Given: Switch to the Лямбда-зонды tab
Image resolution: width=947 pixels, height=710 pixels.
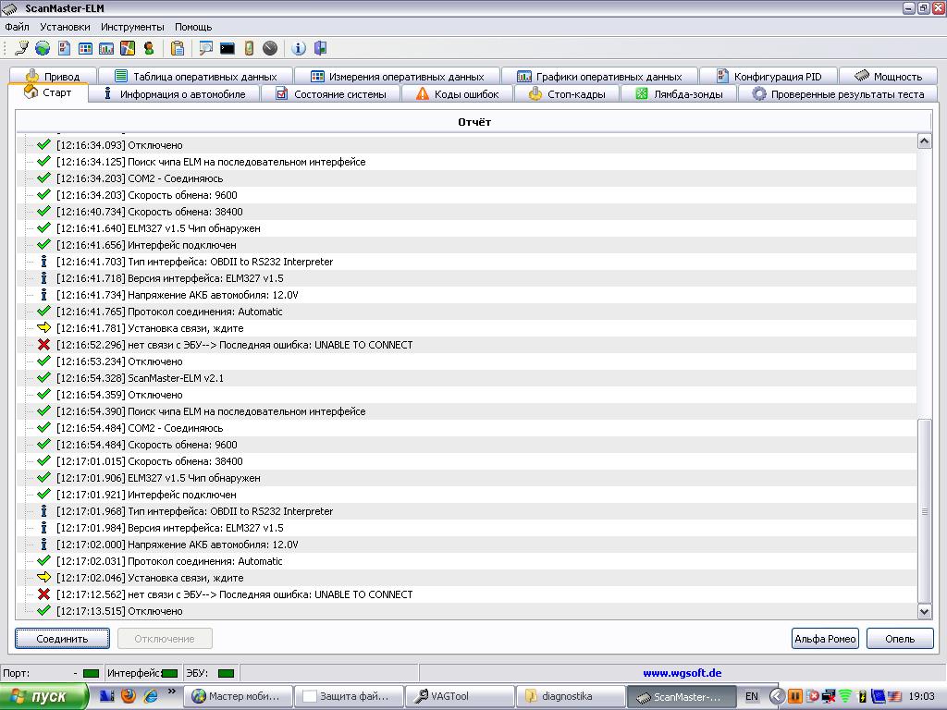Looking at the screenshot, I should pyautogui.click(x=680, y=93).
